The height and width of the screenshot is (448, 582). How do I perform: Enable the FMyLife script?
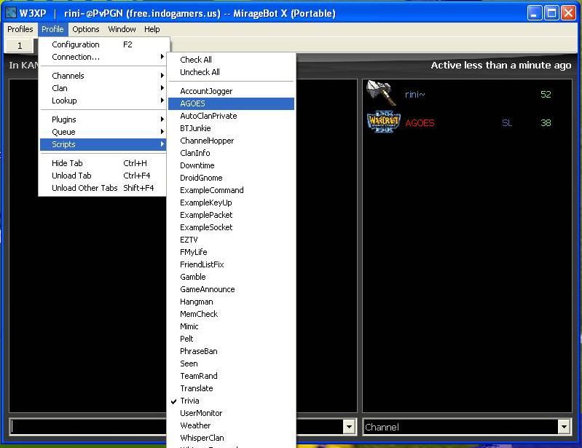coord(231,252)
